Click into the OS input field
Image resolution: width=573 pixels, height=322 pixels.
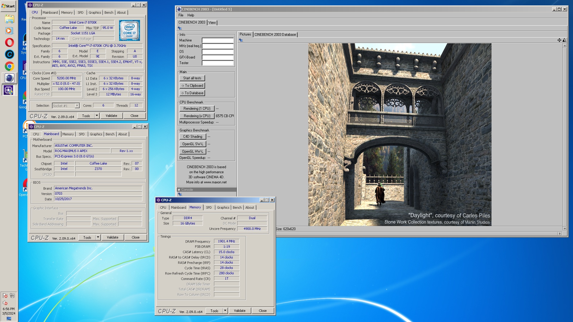pyautogui.click(x=218, y=52)
